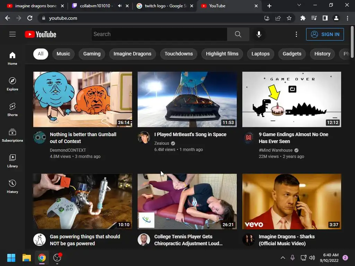Open I Played MrBeast's Song in Space title

pyautogui.click(x=190, y=134)
